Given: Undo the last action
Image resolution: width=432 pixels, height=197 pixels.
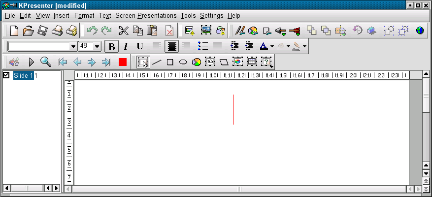Looking at the screenshot, I should click(x=92, y=31).
